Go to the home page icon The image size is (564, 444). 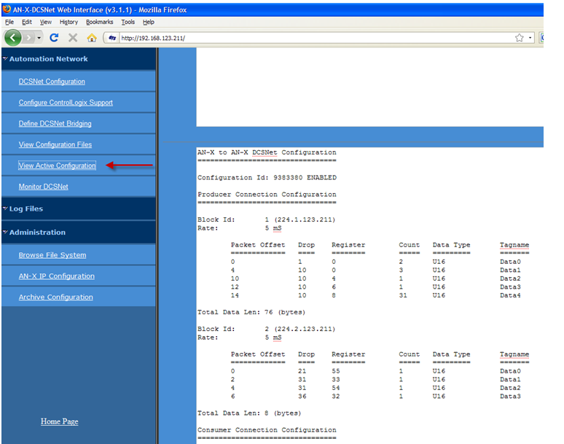tap(92, 37)
